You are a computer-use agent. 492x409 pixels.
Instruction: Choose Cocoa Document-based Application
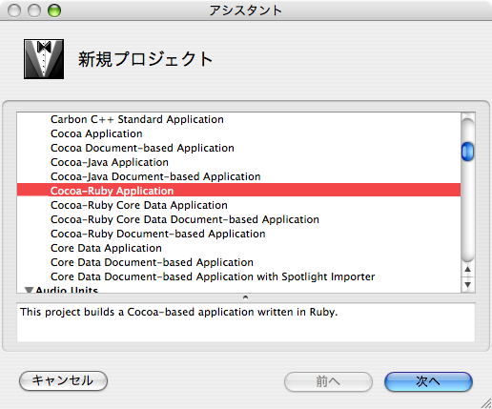[142, 148]
